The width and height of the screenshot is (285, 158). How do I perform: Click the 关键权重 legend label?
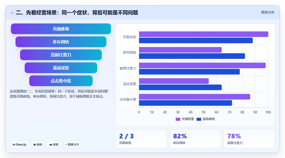tap(188, 119)
